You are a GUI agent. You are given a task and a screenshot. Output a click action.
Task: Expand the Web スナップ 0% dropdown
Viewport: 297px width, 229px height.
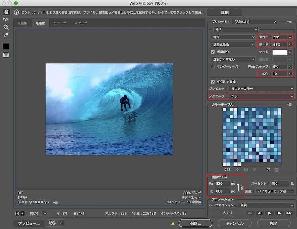[x=290, y=67]
